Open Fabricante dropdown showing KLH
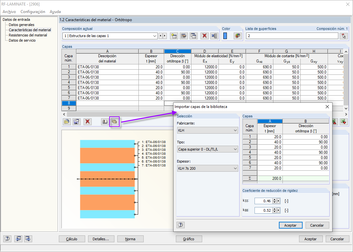 tap(208, 130)
